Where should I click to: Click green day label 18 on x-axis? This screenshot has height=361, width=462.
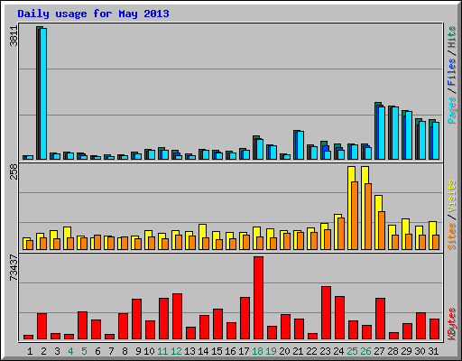[x=258, y=351]
